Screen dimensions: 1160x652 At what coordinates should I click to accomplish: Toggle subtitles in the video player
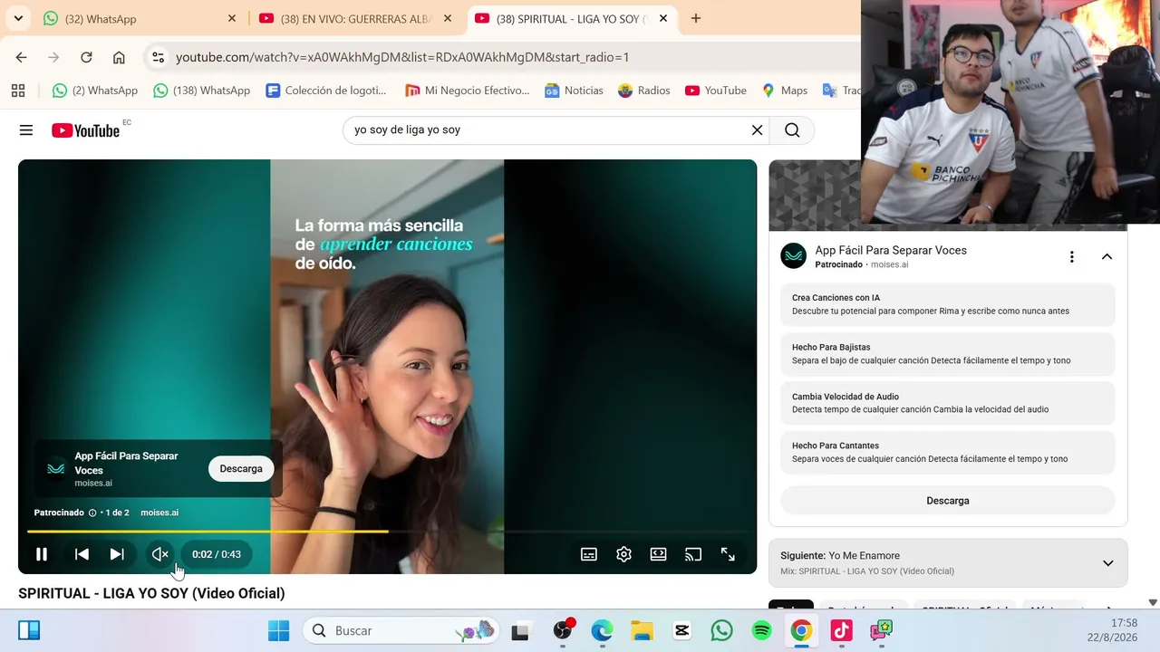pyautogui.click(x=589, y=554)
